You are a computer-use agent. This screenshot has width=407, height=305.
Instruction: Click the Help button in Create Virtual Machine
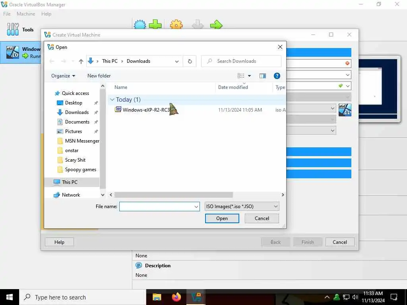coord(59,242)
